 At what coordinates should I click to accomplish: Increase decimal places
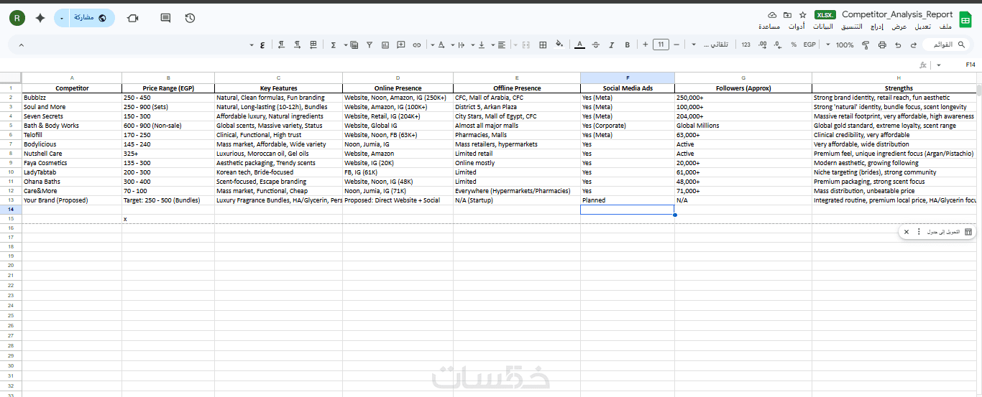coord(762,45)
